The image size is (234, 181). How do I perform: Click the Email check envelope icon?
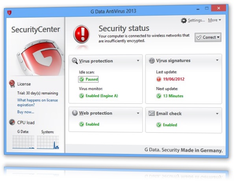[152, 113]
